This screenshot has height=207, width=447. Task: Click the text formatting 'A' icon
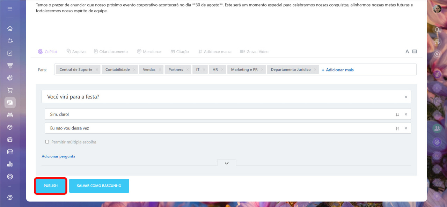point(407,52)
